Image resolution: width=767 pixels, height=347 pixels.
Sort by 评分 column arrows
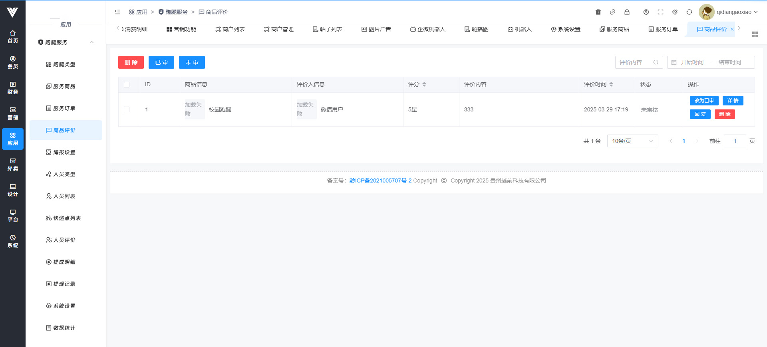[424, 84]
